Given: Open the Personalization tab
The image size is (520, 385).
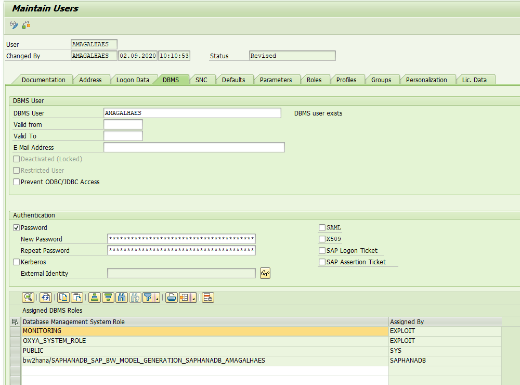Looking at the screenshot, I should (426, 80).
